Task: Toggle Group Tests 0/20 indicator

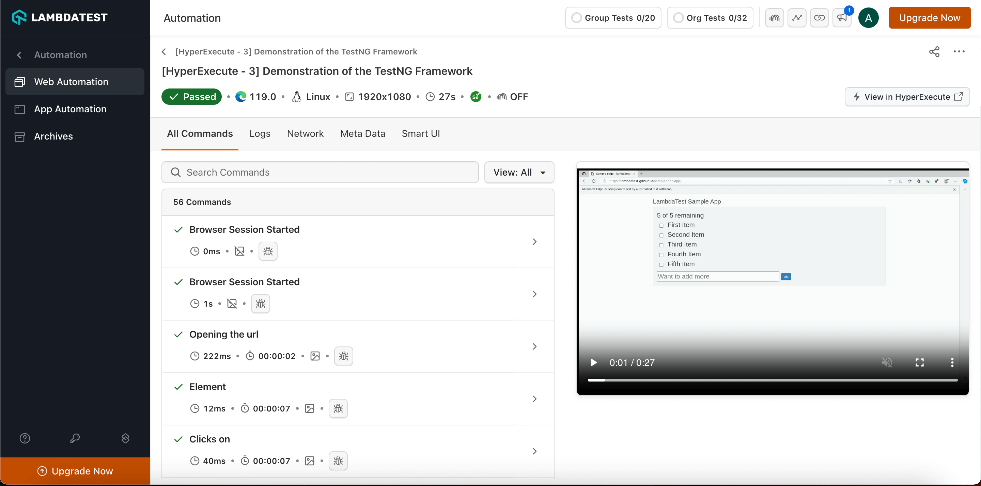Action: [613, 18]
